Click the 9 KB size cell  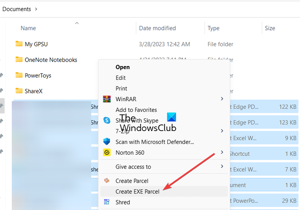tap(291, 138)
